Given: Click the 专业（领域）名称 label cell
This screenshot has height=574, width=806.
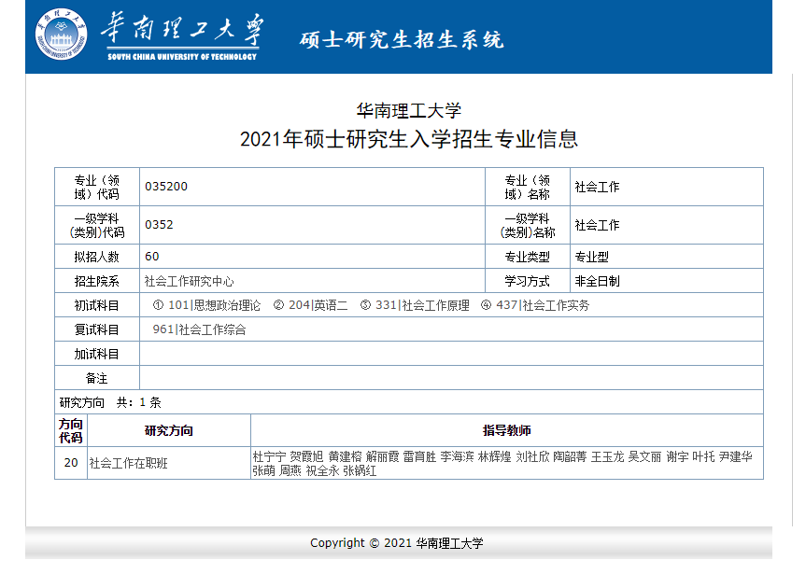Looking at the screenshot, I should click(x=528, y=187).
